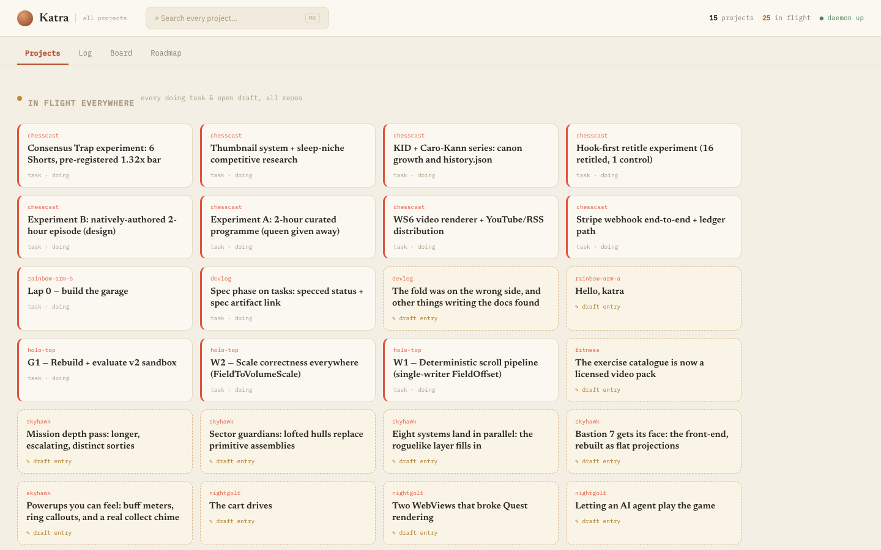Open The exercise catalogue draft entry
The width and height of the screenshot is (881, 550).
tap(653, 370)
